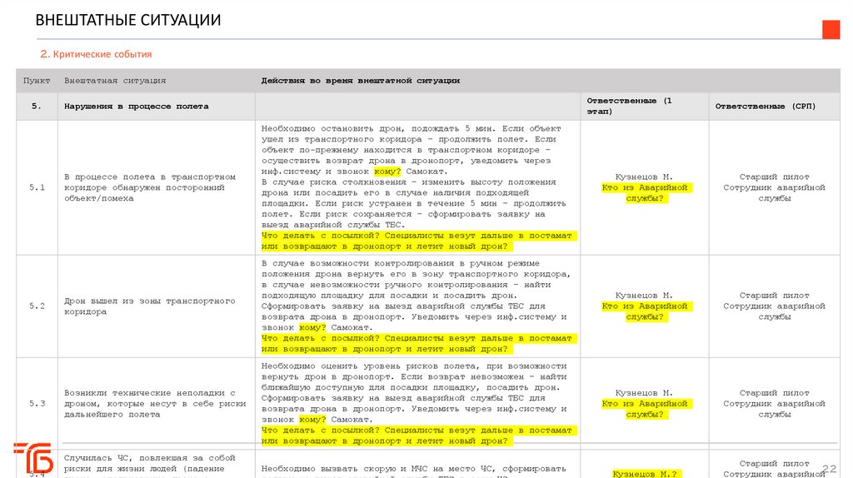Select 'Нарушения в процессе полета' section title
The height and width of the screenshot is (478, 853).
[136, 106]
